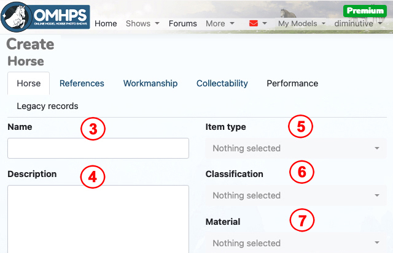Viewport: 393px width, 253px height.
Task: Click into the Name text field
Action: (x=98, y=148)
